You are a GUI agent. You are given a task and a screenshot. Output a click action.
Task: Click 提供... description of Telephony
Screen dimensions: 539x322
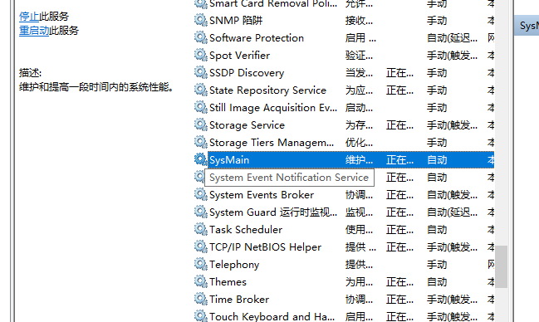pyautogui.click(x=359, y=265)
